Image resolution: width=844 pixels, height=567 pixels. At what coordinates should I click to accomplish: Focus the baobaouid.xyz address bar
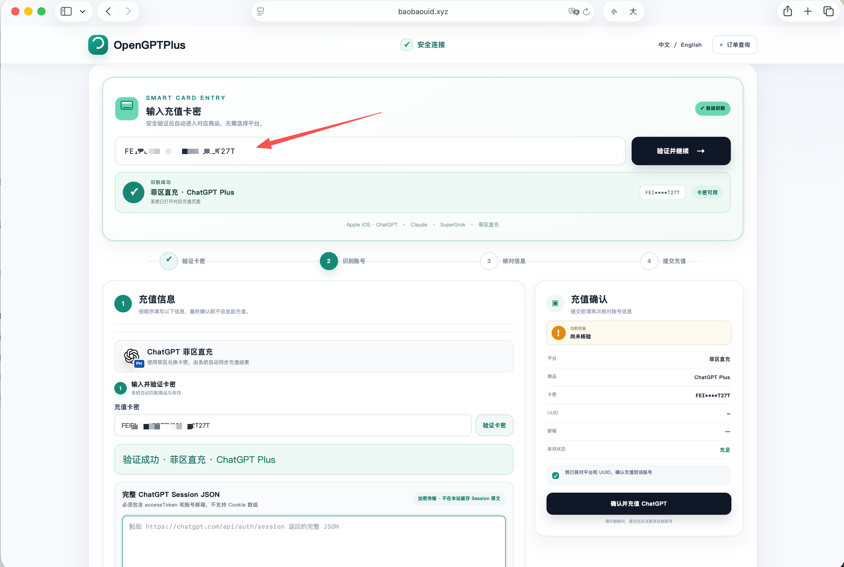(x=423, y=12)
